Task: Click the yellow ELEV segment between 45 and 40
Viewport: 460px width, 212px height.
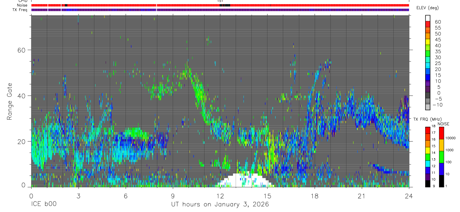Action: tap(428, 42)
